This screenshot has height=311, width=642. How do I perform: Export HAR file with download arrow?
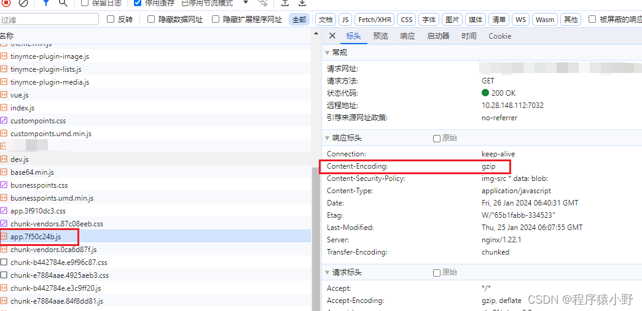coord(302,3)
